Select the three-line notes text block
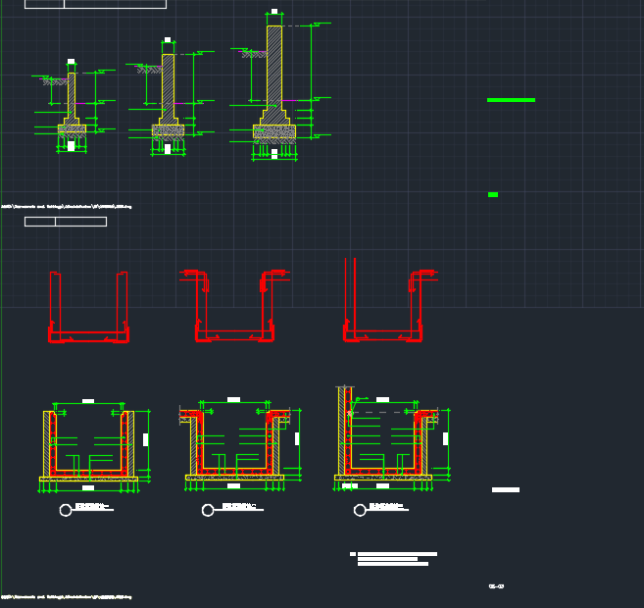The width and height of the screenshot is (644, 608). pos(393,559)
